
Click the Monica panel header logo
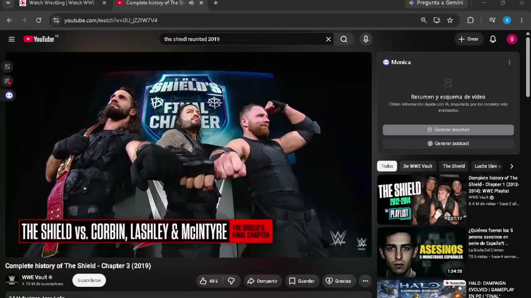pyautogui.click(x=386, y=62)
